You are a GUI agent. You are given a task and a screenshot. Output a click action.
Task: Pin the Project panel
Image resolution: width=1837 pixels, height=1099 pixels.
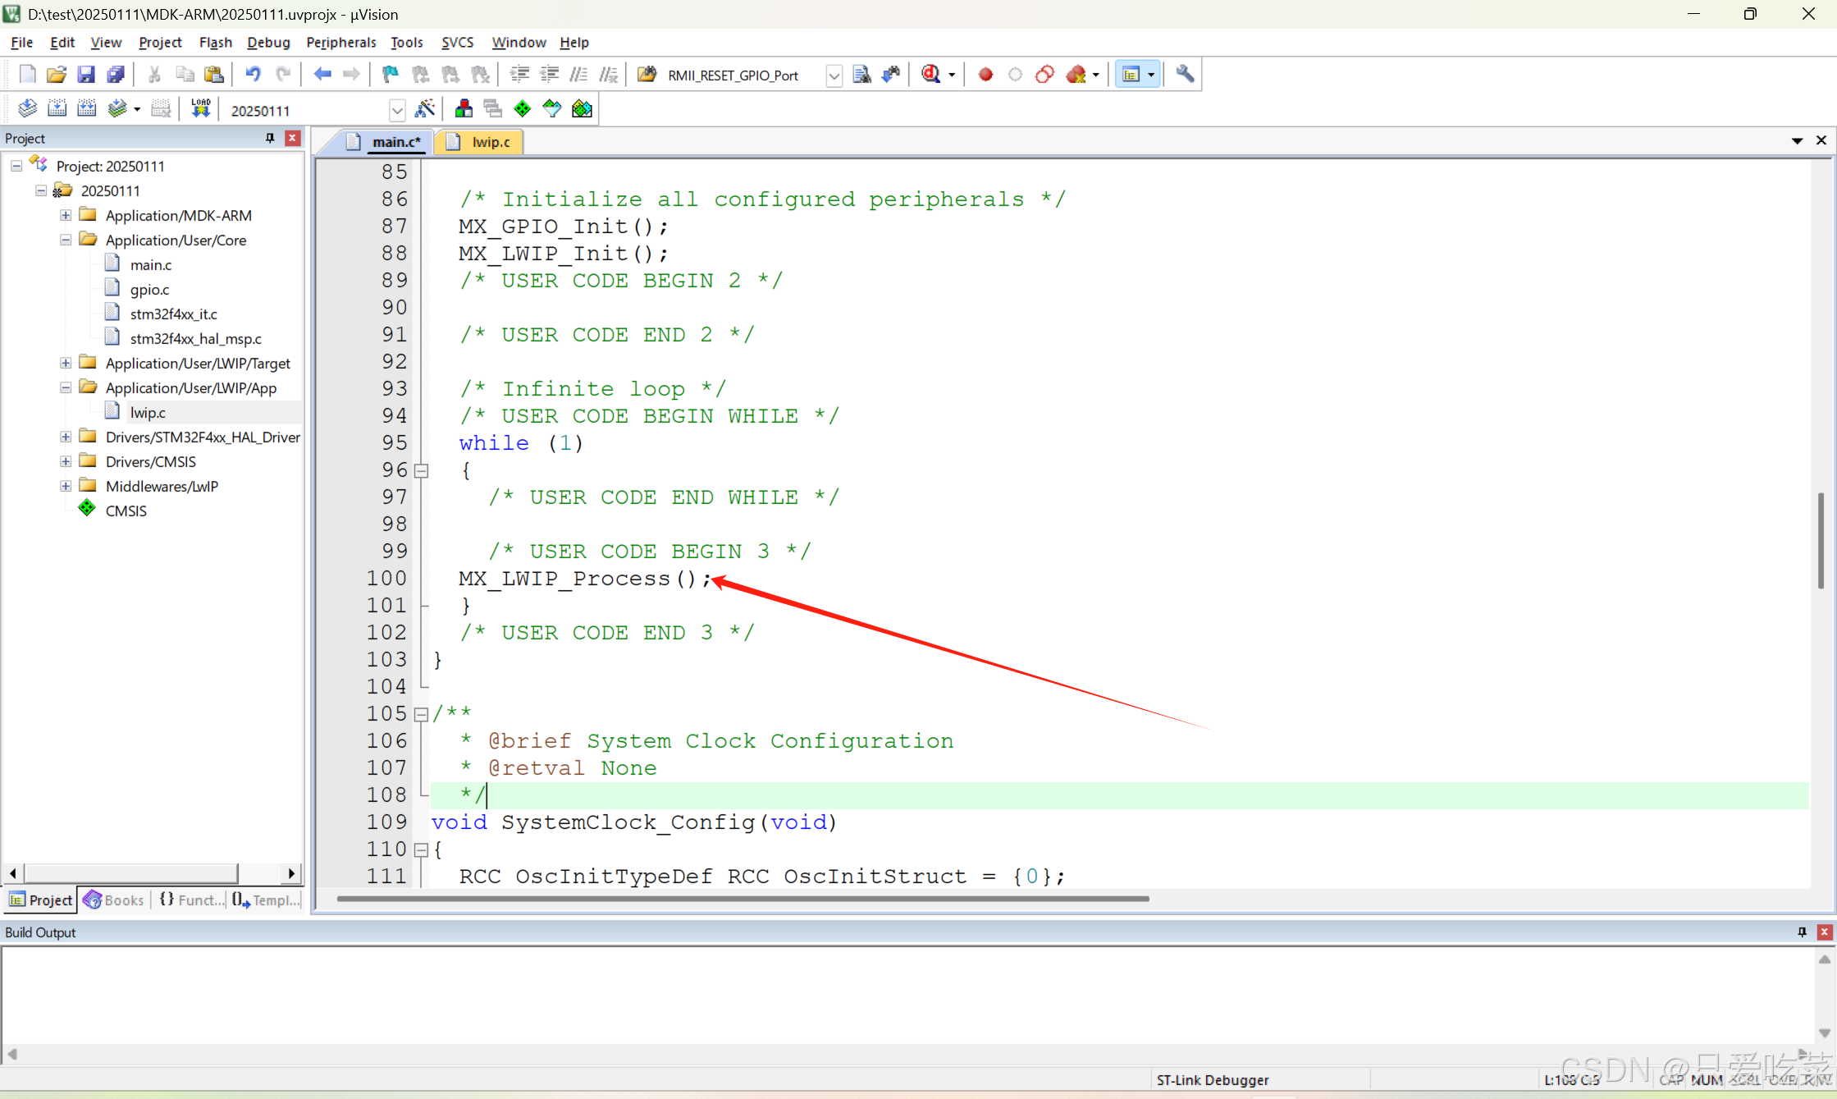click(269, 138)
